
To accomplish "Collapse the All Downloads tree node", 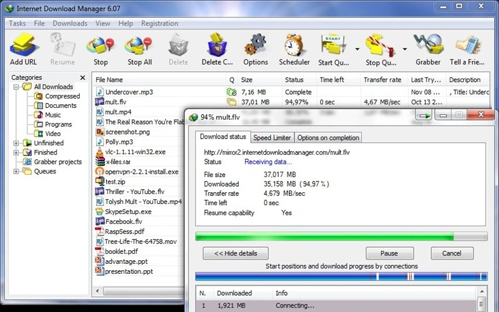I will point(16,87).
